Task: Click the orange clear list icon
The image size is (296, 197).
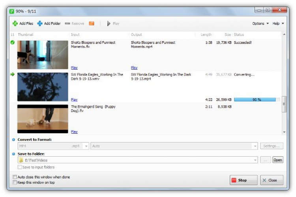Action: click(x=92, y=23)
